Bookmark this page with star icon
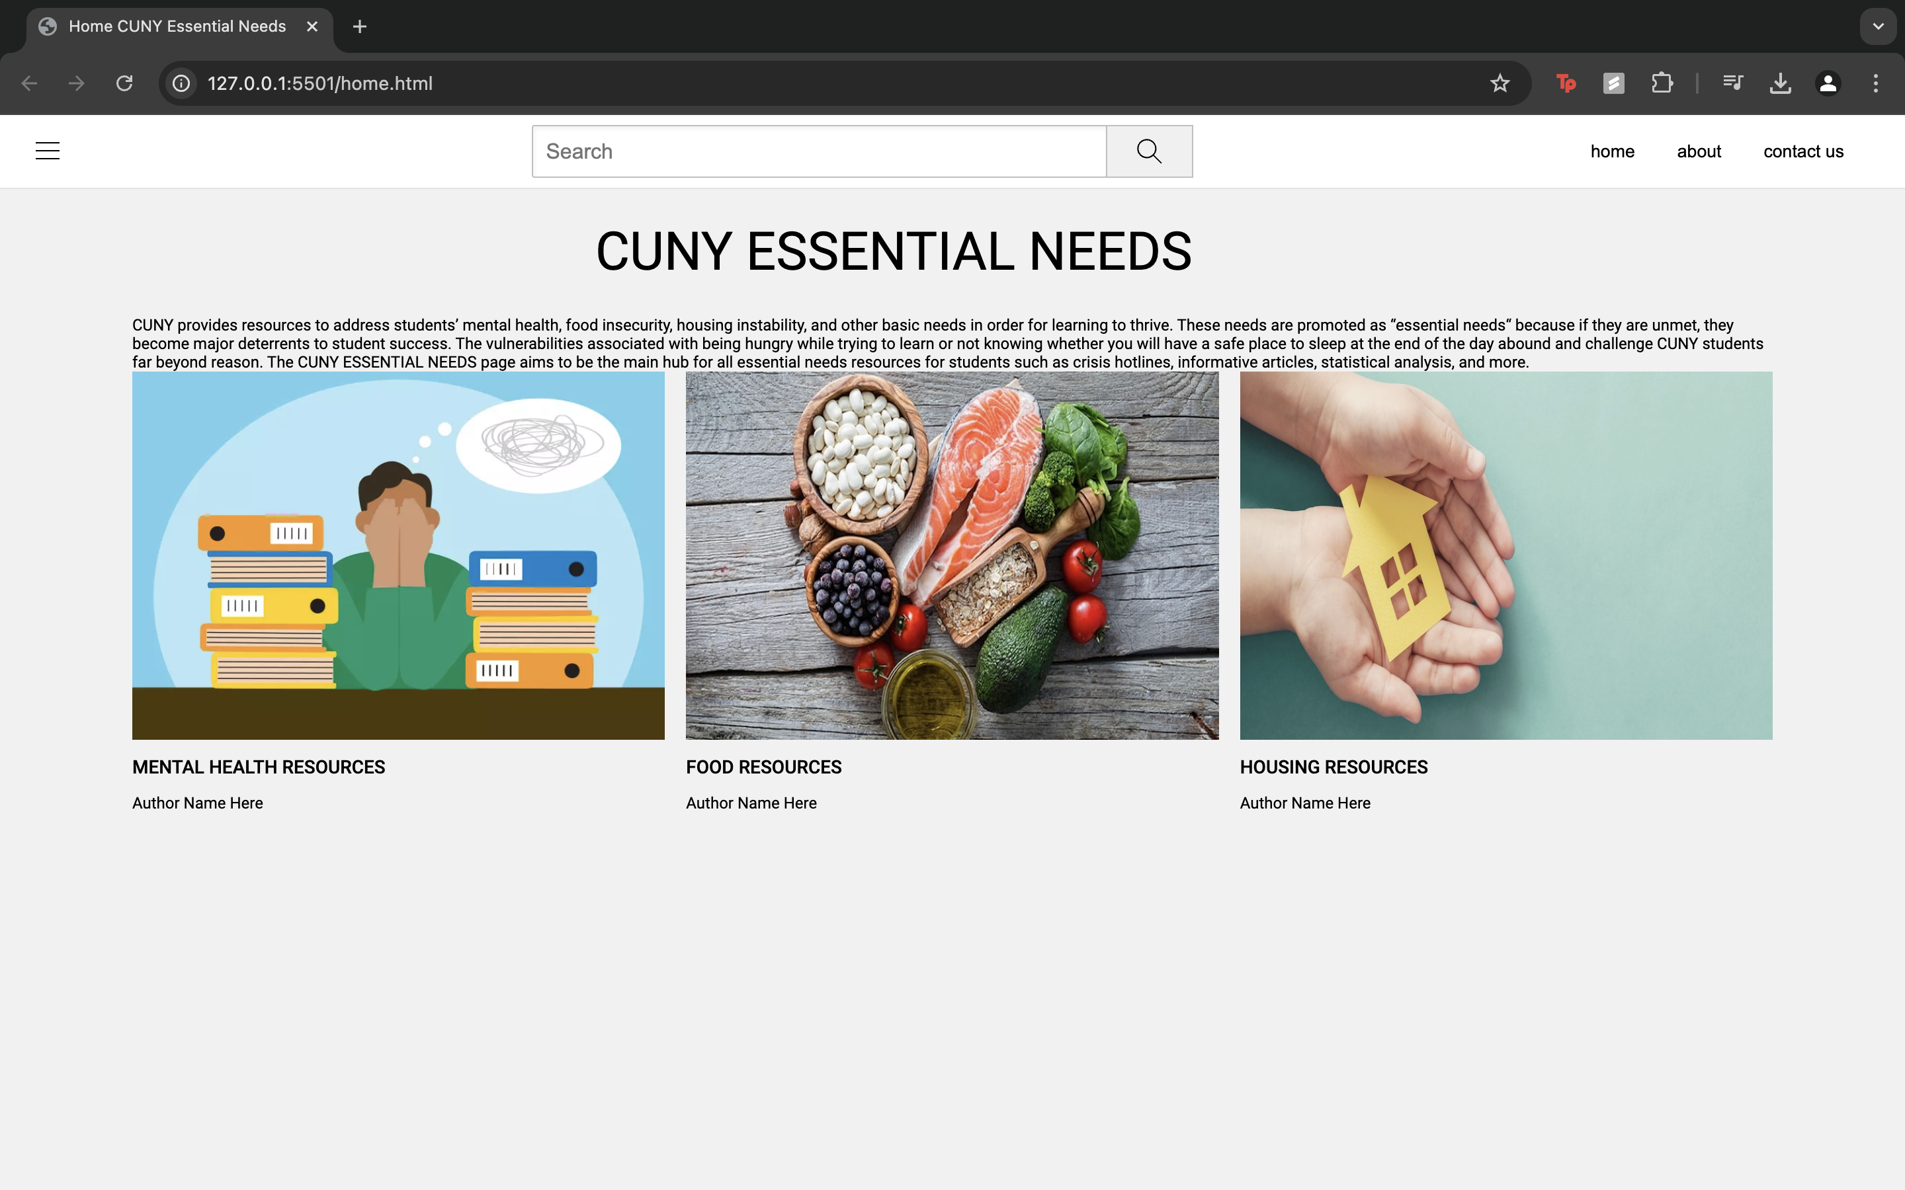This screenshot has width=1905, height=1190. pos(1500,83)
